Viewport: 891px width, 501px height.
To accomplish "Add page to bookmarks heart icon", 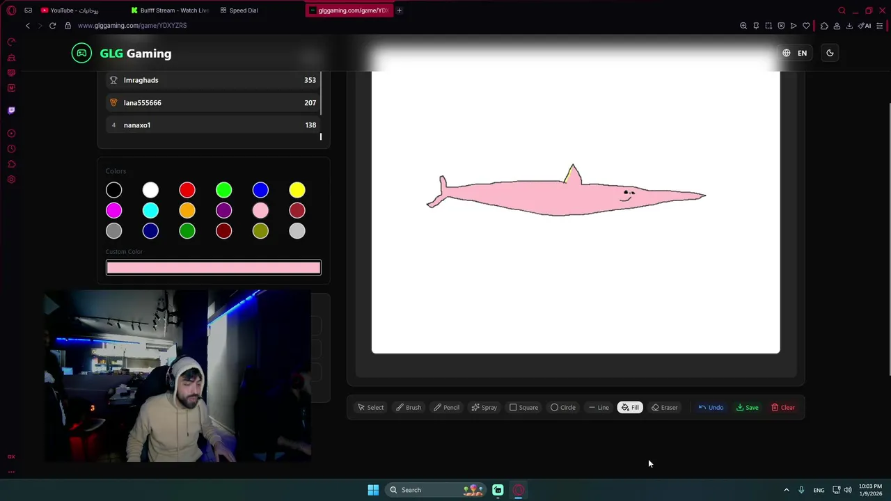I will (x=806, y=26).
